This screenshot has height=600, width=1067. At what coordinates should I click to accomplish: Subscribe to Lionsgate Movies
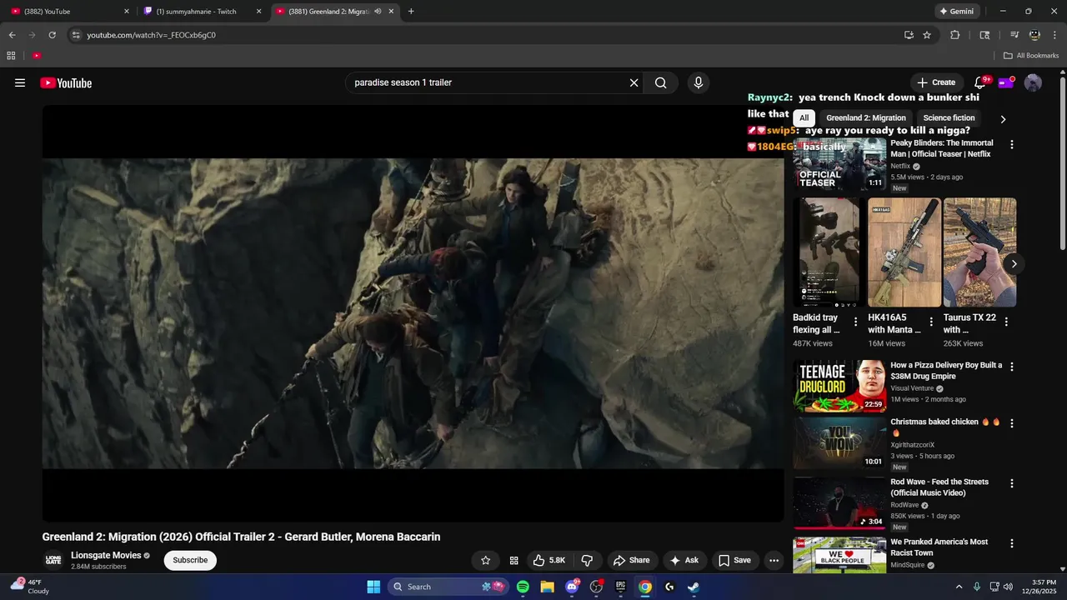pyautogui.click(x=190, y=560)
